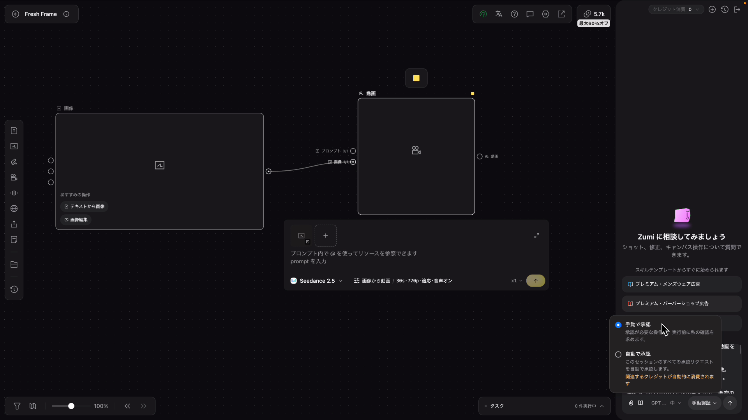Open the sticky note tool in left toolbar
Image resolution: width=748 pixels, height=420 pixels.
point(14,240)
